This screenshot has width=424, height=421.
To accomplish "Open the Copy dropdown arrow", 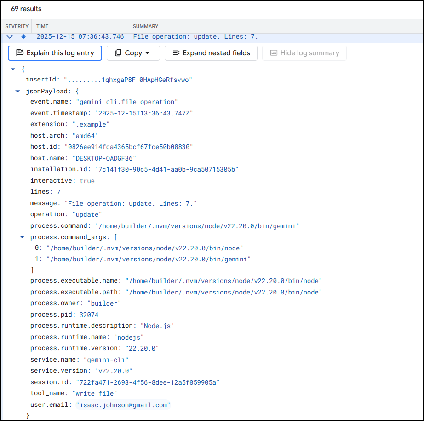I will pyautogui.click(x=148, y=53).
